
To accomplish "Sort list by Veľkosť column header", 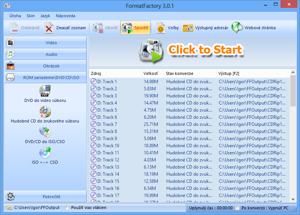I will click(152, 73).
